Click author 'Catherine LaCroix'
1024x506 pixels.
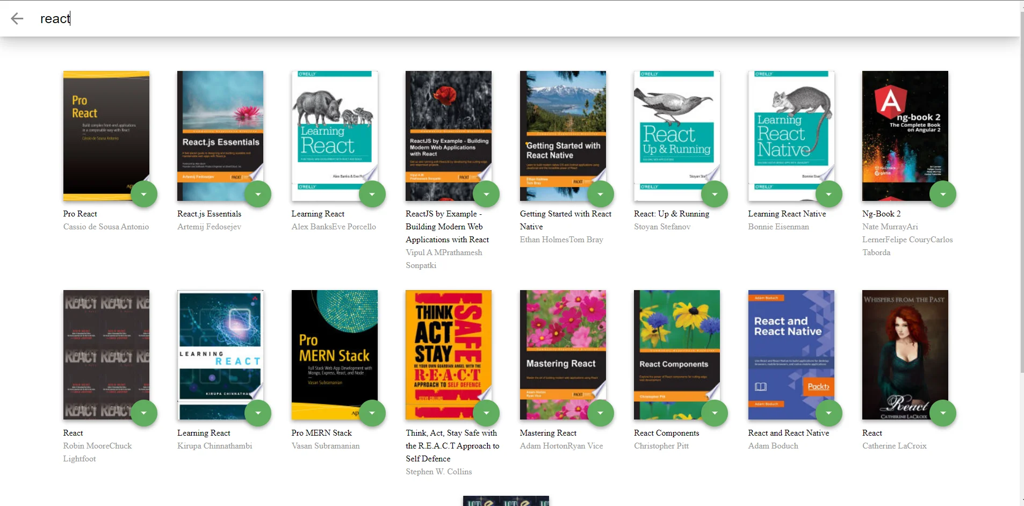(895, 446)
